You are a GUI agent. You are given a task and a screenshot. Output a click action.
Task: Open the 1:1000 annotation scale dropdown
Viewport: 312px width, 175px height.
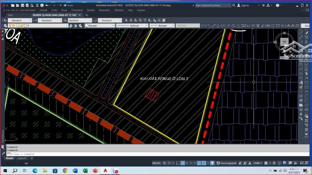pos(258,163)
